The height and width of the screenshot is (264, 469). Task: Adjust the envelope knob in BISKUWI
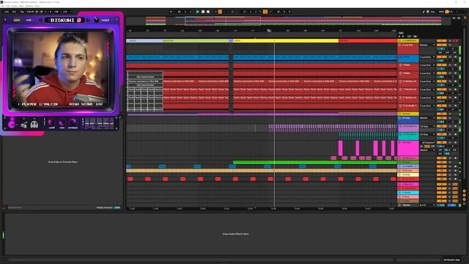click(73, 122)
